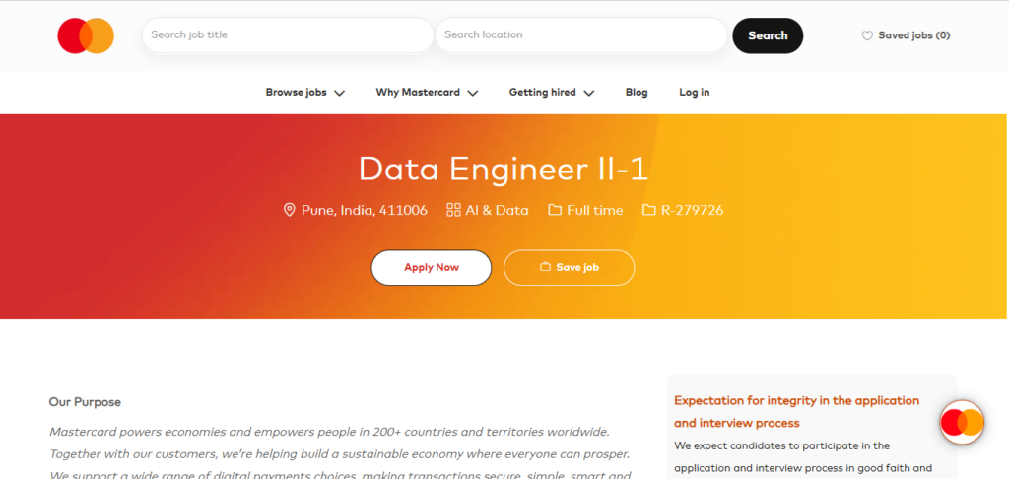Open the floating Mastercard chat bubble

click(x=962, y=423)
